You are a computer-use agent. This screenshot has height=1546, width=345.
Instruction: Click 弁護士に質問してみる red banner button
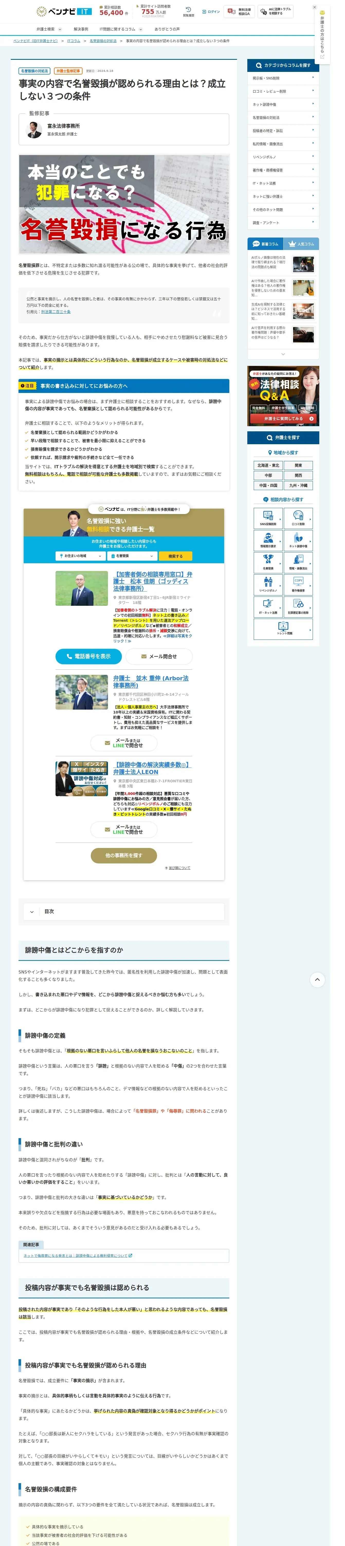(x=283, y=418)
